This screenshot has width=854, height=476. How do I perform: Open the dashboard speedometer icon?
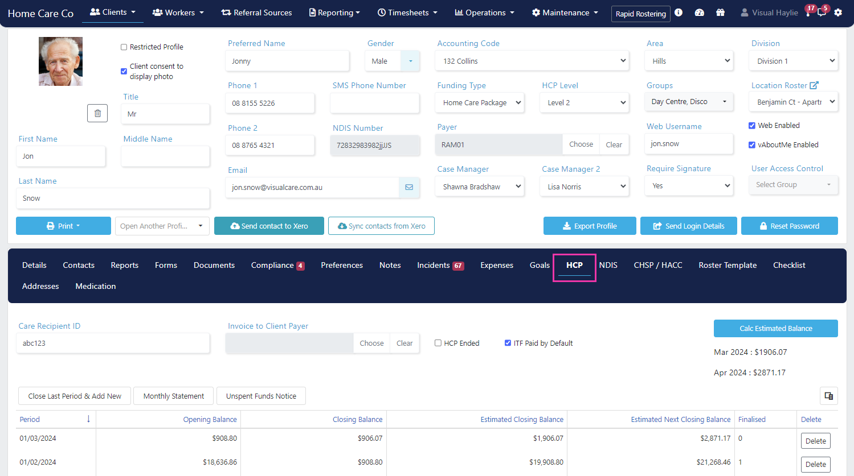coord(700,12)
